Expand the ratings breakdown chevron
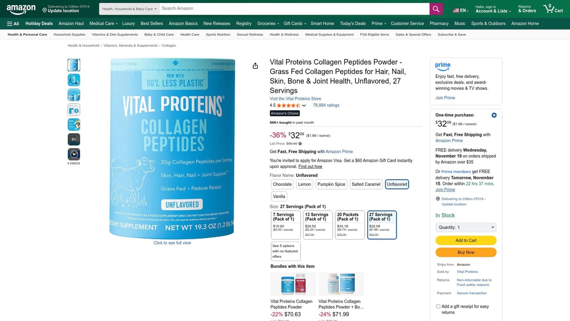Viewport: 570px width, 321px height. point(303,105)
